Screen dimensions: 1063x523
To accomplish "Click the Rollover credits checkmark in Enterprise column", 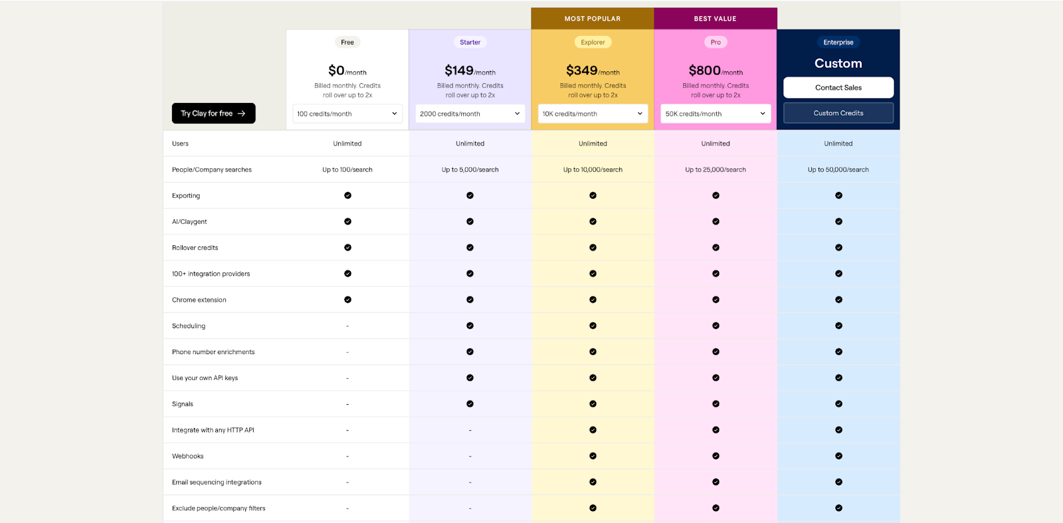I will pyautogui.click(x=838, y=247).
